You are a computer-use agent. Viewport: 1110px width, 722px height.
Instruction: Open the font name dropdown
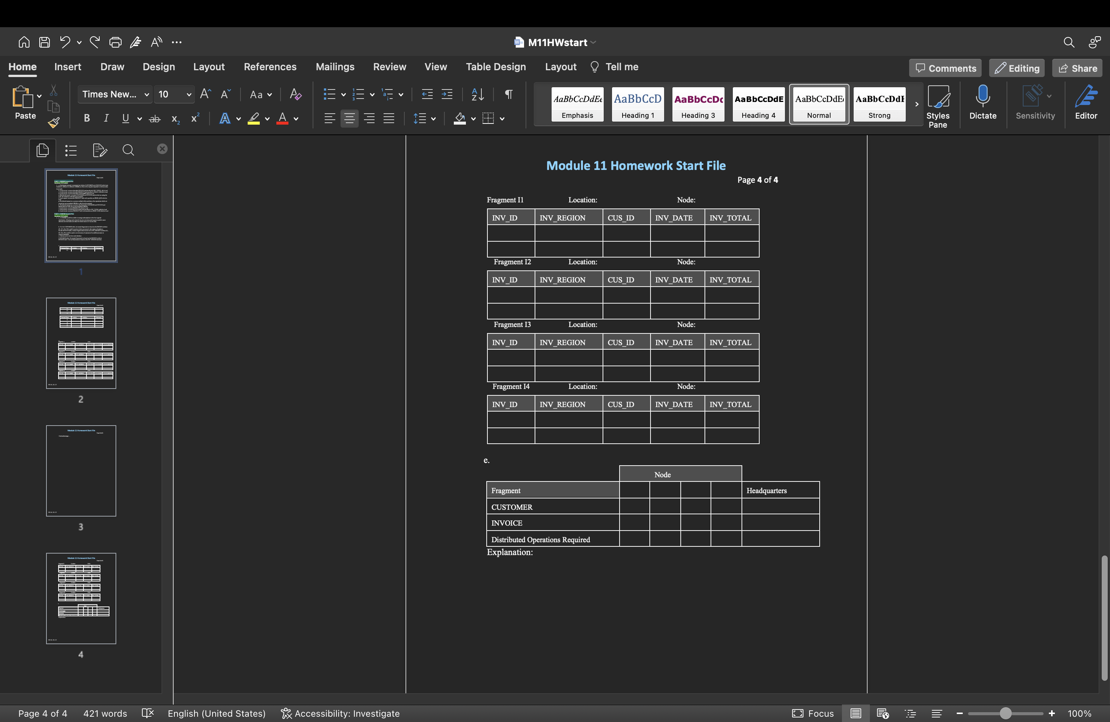click(x=146, y=95)
